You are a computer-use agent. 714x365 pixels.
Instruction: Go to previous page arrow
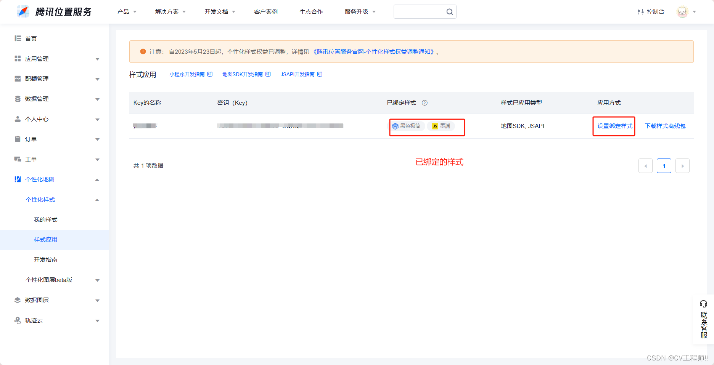645,166
